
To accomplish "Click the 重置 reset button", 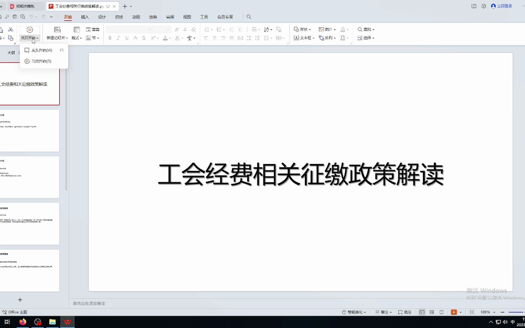I will pyautogui.click(x=93, y=29).
